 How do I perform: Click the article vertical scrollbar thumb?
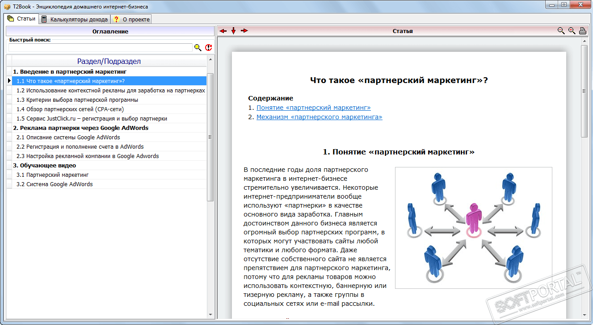(x=584, y=91)
